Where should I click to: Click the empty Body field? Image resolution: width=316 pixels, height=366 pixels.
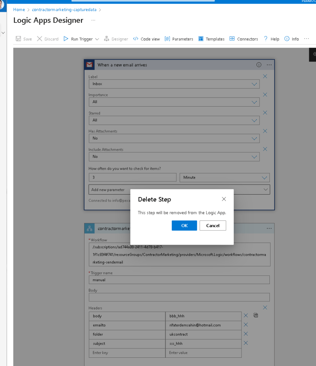click(x=179, y=297)
